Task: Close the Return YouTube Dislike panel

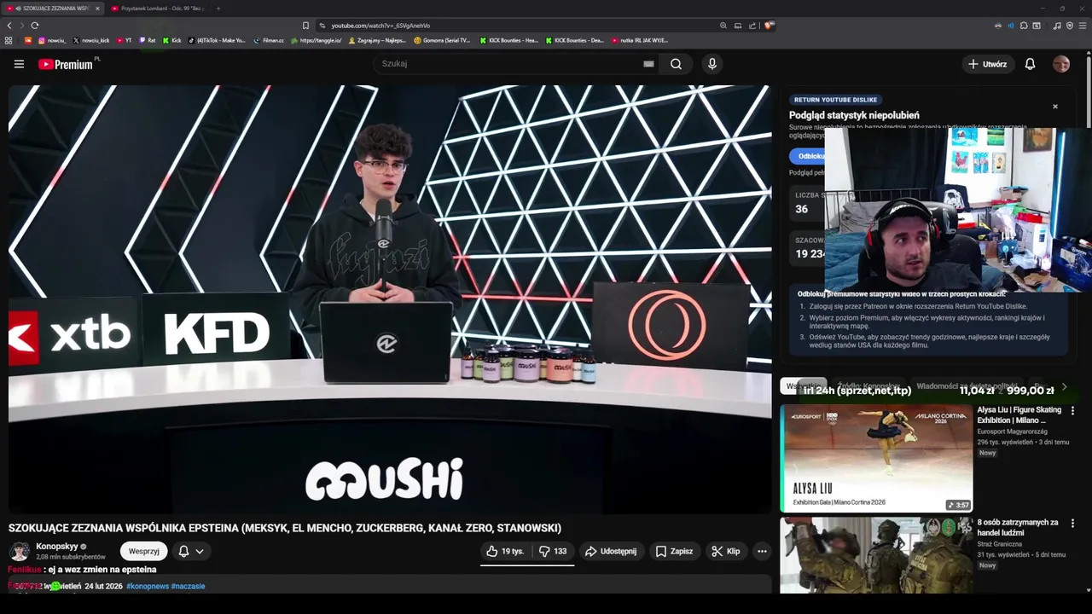Action: [1055, 107]
